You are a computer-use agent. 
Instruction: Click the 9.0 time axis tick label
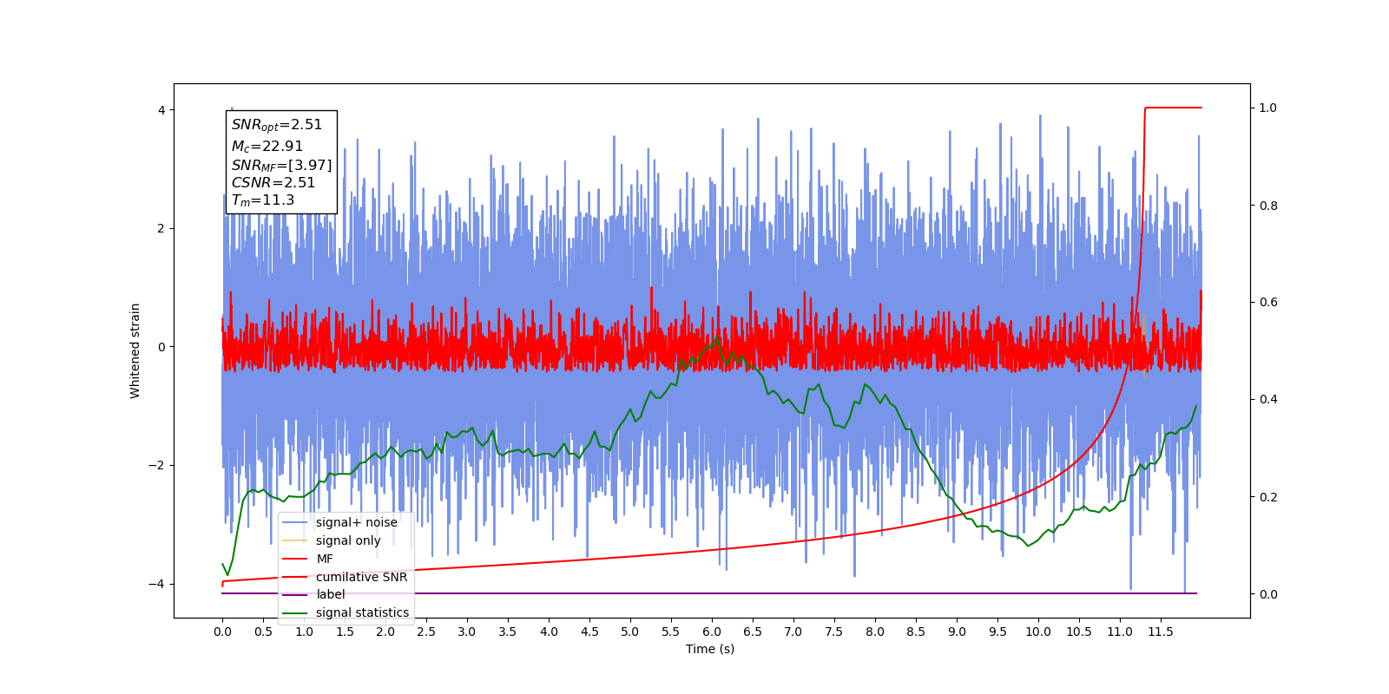click(x=957, y=632)
